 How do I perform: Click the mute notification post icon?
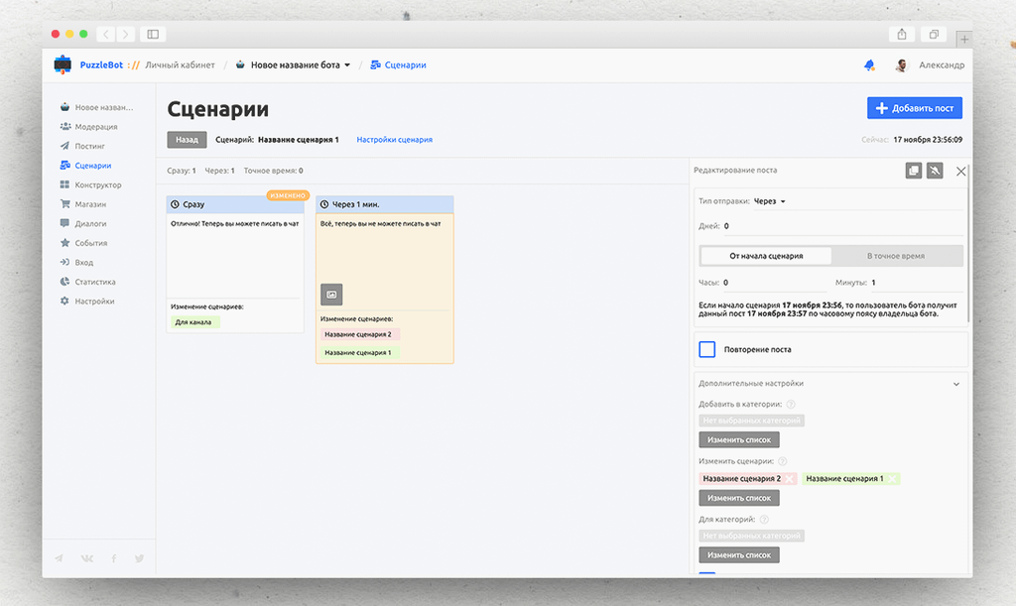935,171
